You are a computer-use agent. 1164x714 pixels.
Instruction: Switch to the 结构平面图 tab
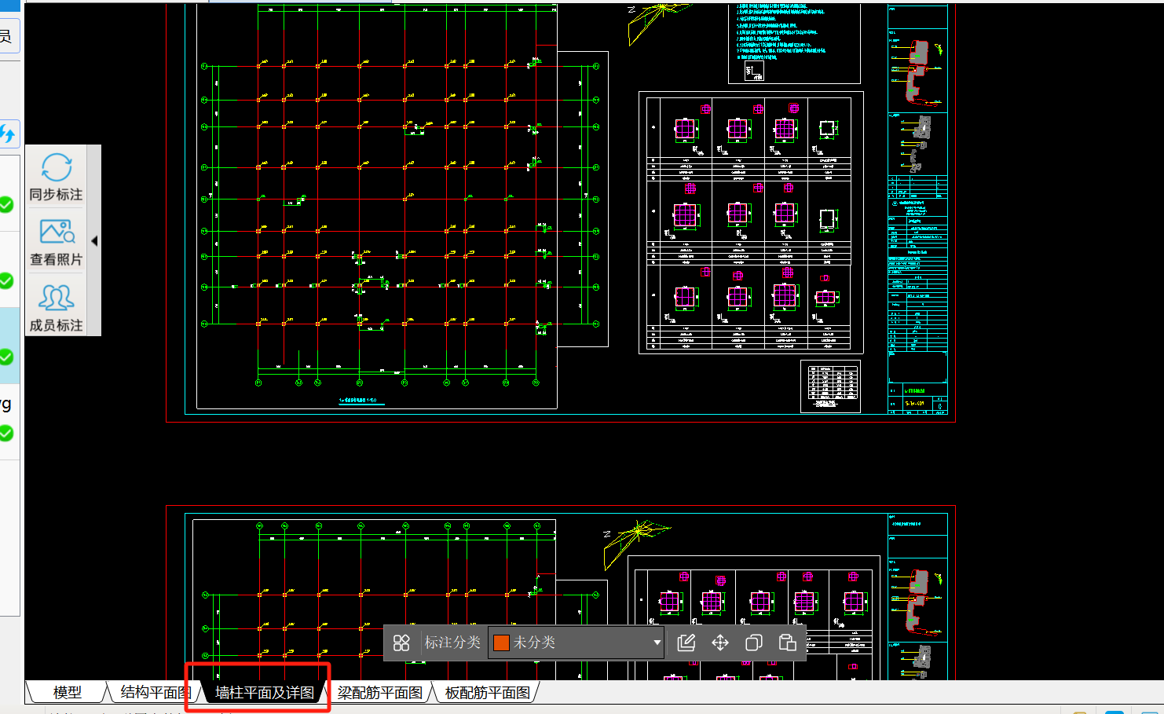click(x=155, y=693)
